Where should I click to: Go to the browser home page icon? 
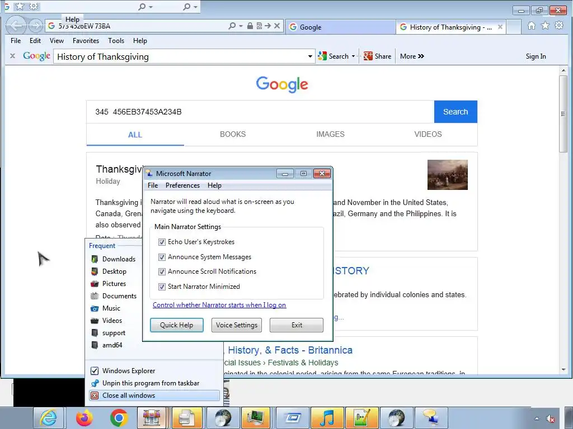point(532,26)
